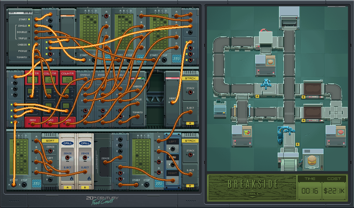
Task: Click the STACK jack on the Stack A module
Action: coord(190,92)
